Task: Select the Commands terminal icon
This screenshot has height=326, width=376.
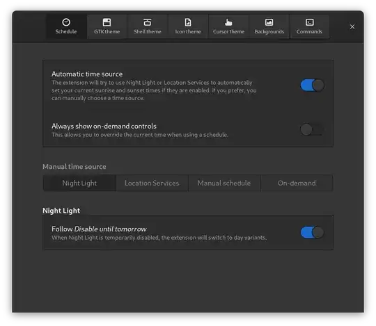Action: [310, 22]
